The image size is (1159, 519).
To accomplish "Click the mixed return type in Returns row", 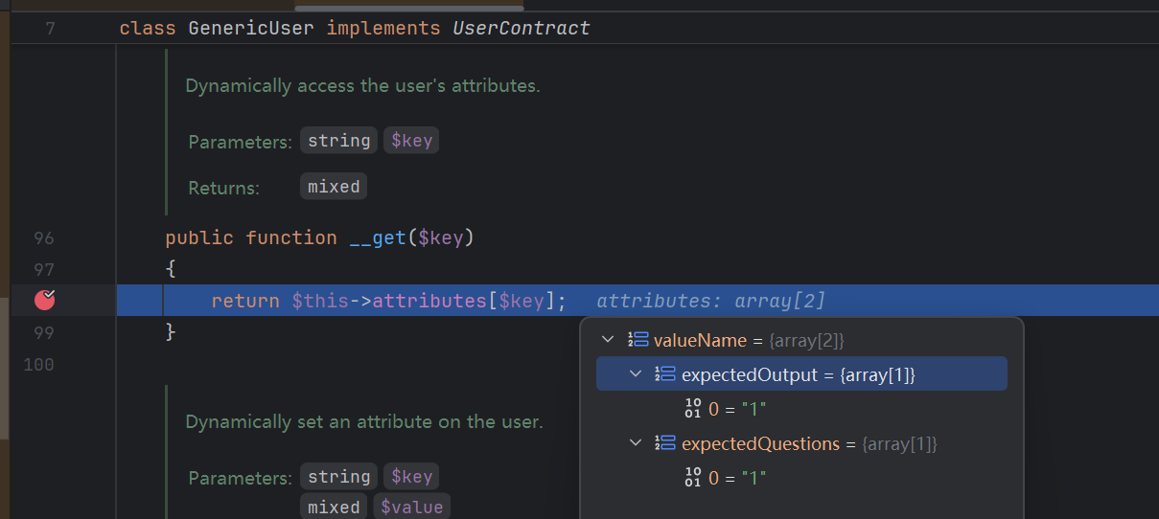I will 333,187.
